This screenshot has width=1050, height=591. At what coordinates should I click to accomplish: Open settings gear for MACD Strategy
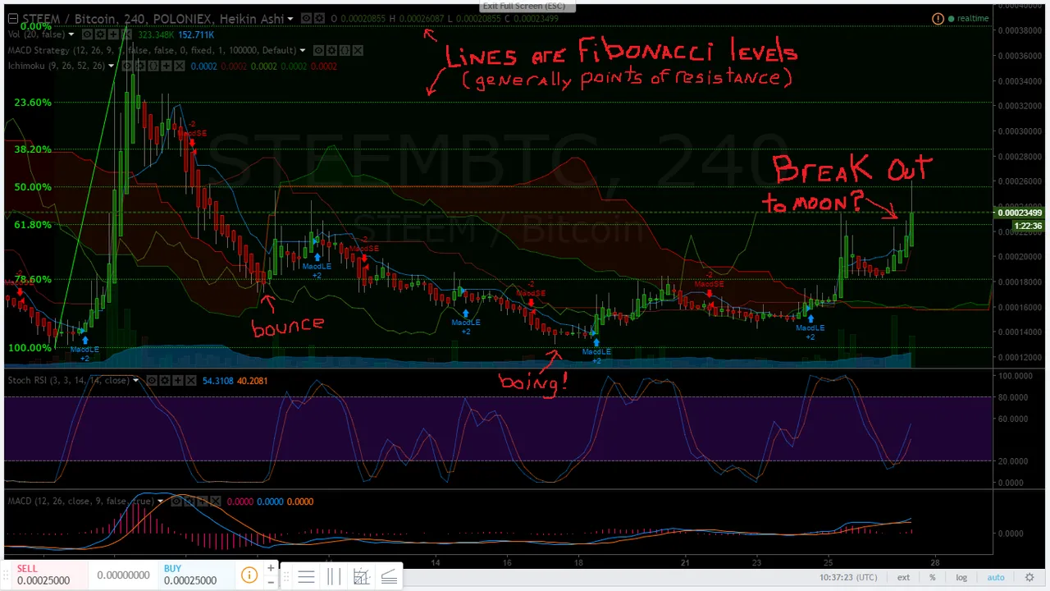pos(331,50)
